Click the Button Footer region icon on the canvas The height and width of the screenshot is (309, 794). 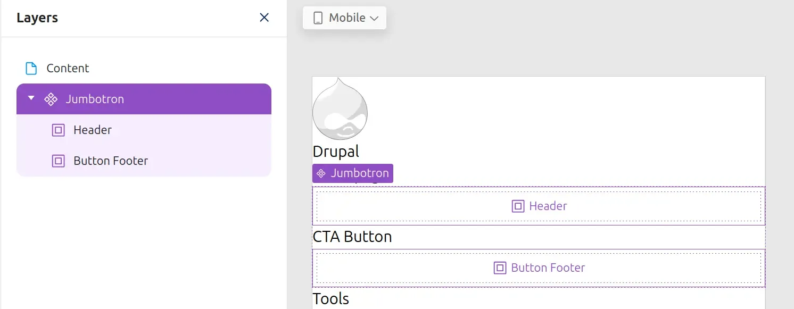499,268
